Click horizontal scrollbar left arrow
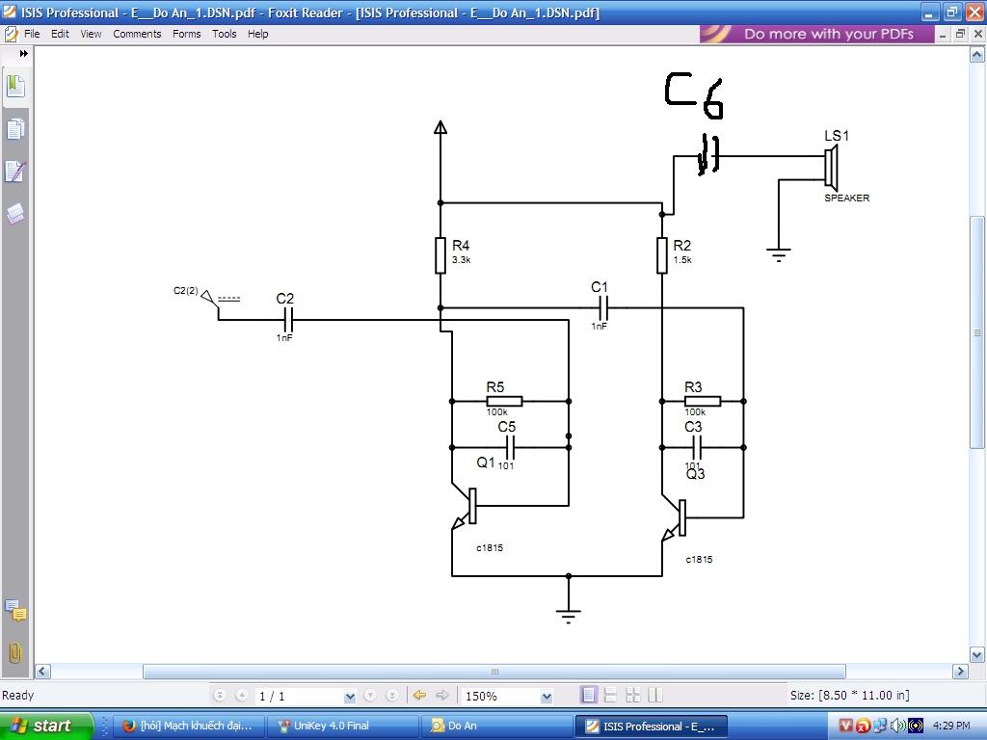The width and height of the screenshot is (987, 740). point(42,672)
